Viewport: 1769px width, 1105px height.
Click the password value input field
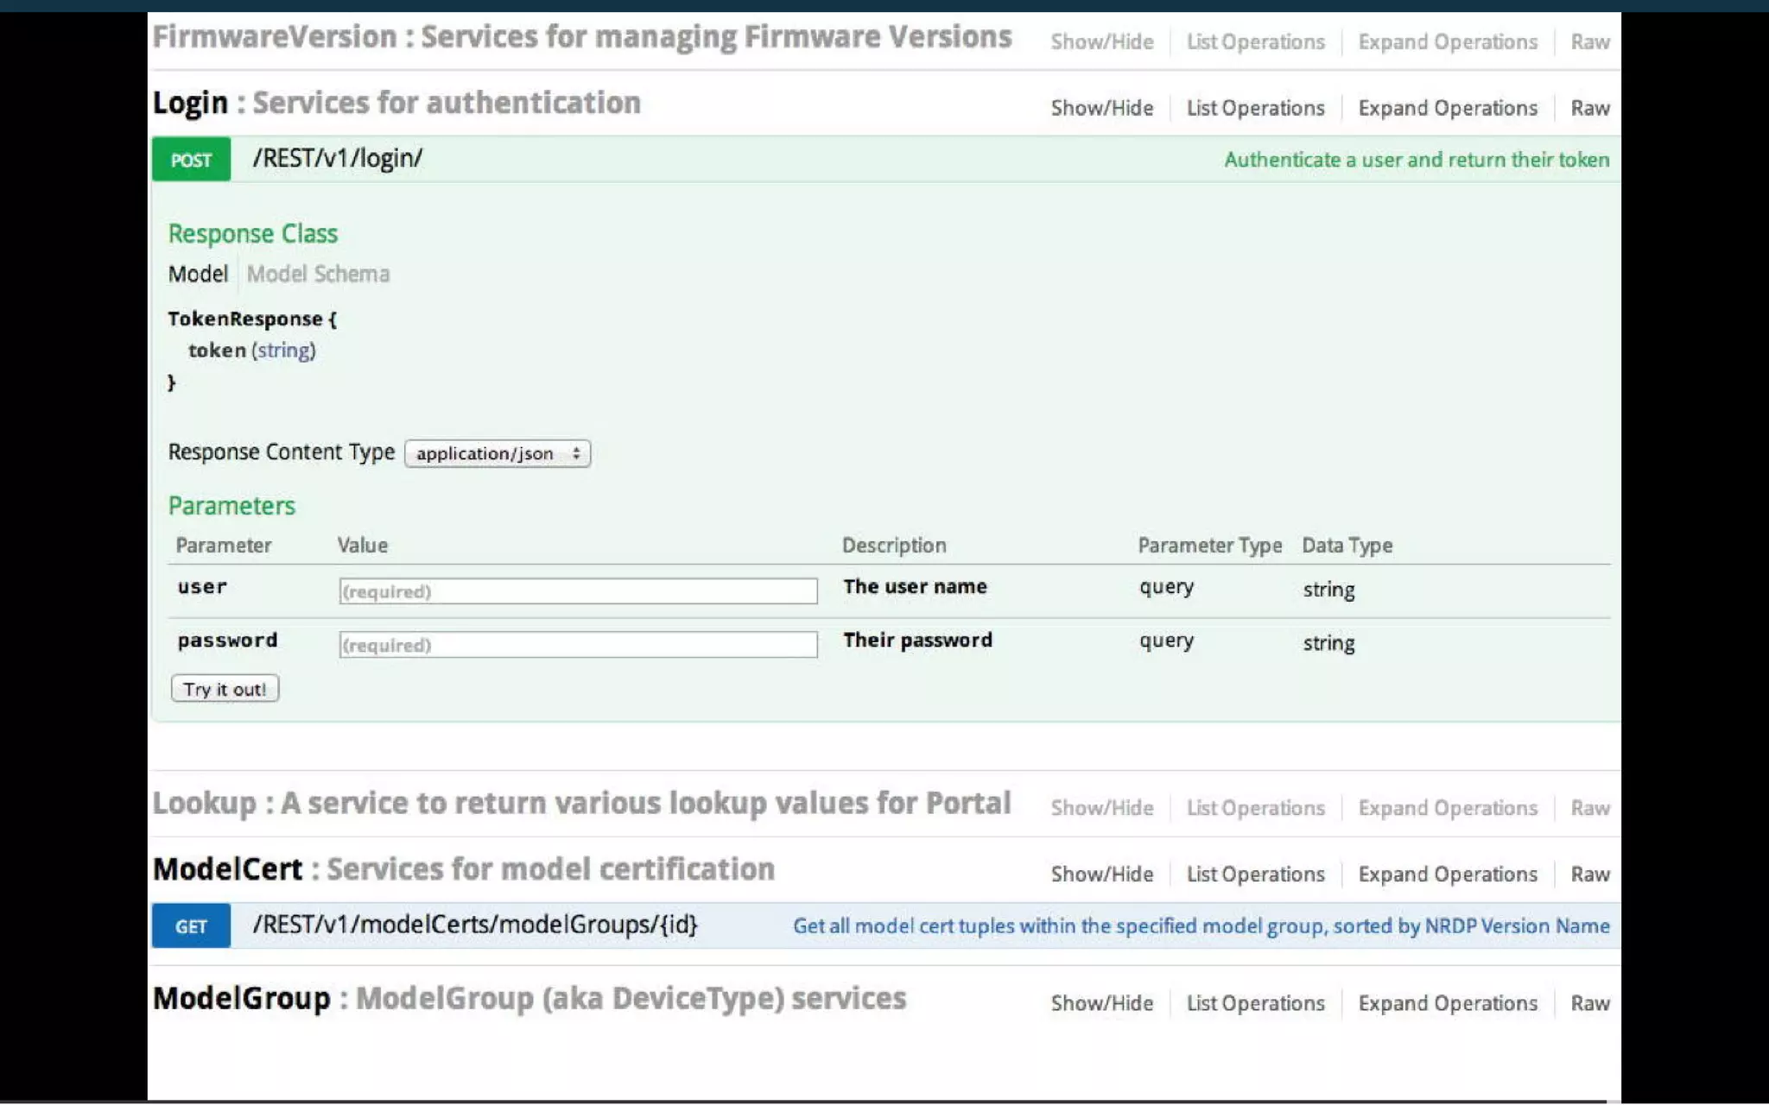(578, 645)
